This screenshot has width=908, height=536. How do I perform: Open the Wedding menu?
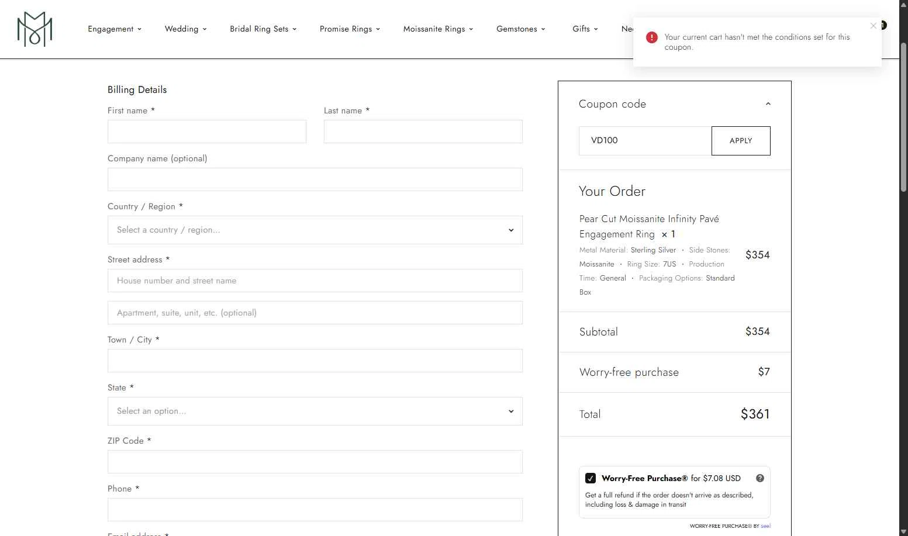click(185, 29)
